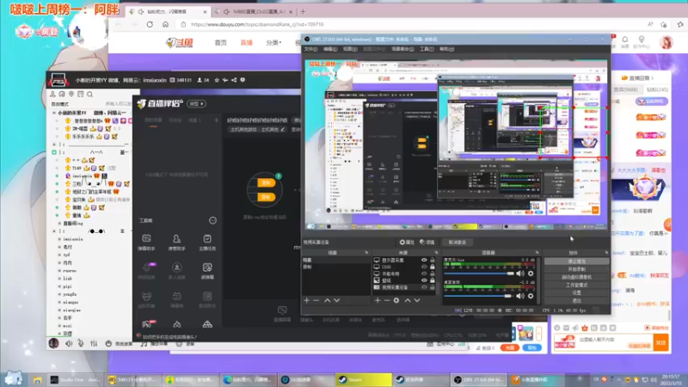This screenshot has width=688, height=387.
Task: Click the browser home icon
Action: tap(165, 25)
